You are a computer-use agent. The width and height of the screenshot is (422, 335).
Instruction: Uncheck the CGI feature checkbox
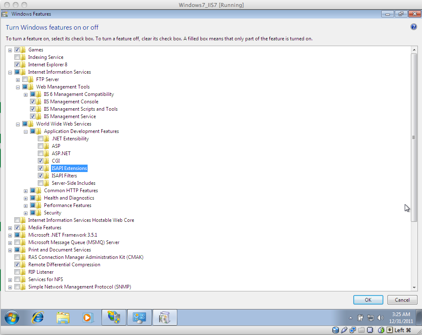tap(40, 161)
